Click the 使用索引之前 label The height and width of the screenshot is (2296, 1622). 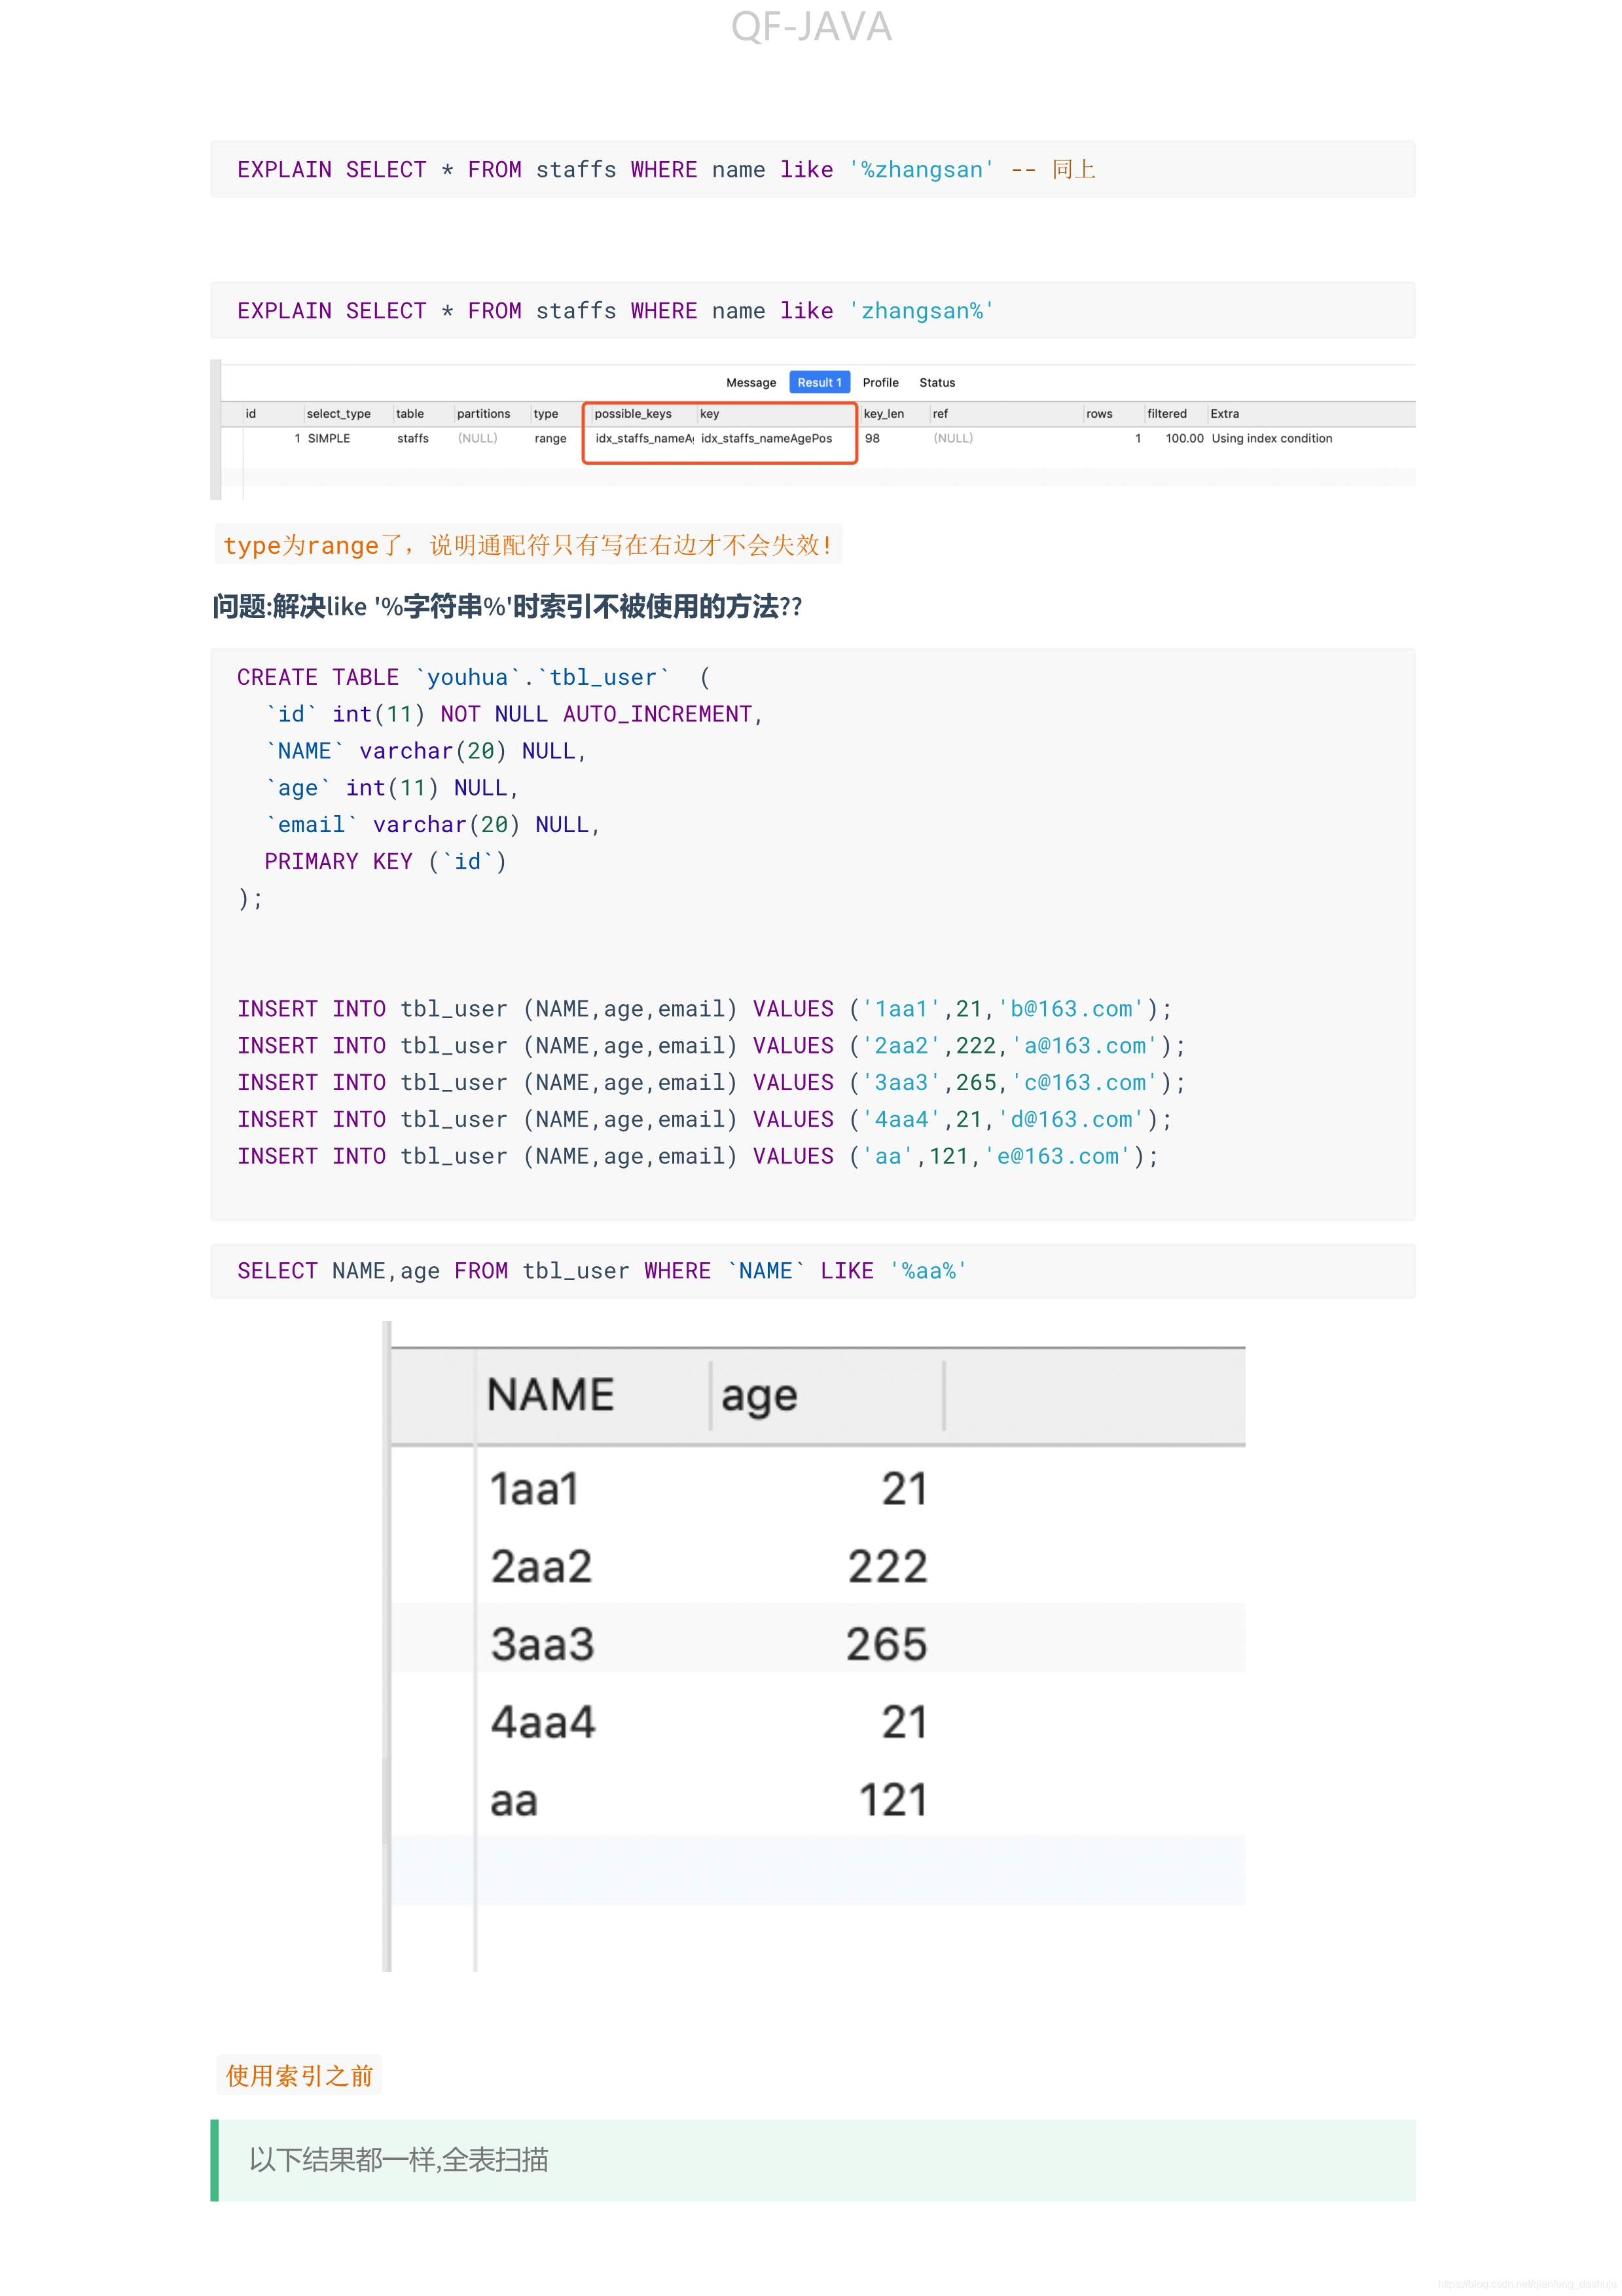[299, 2076]
